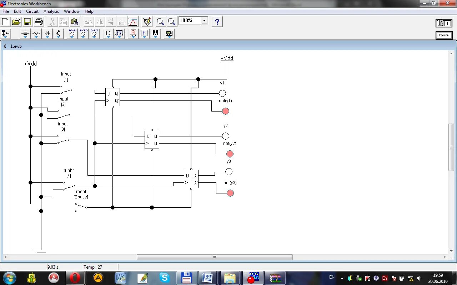
Task: Open Skype from the taskbar
Action: [x=164, y=278]
